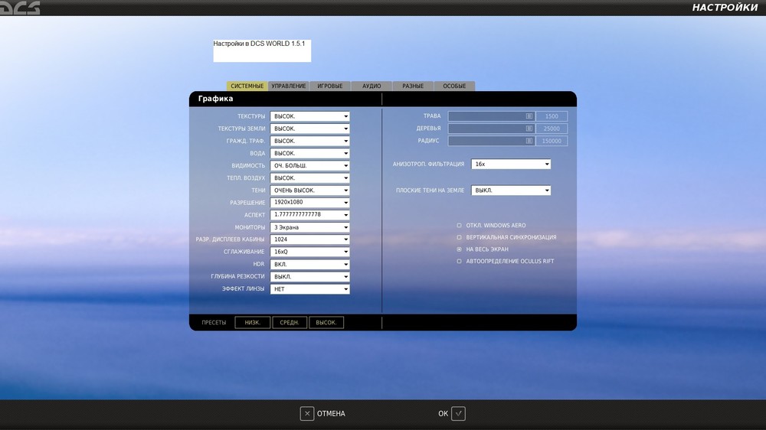
Task: Click the ОК button label
Action: [x=443, y=413]
